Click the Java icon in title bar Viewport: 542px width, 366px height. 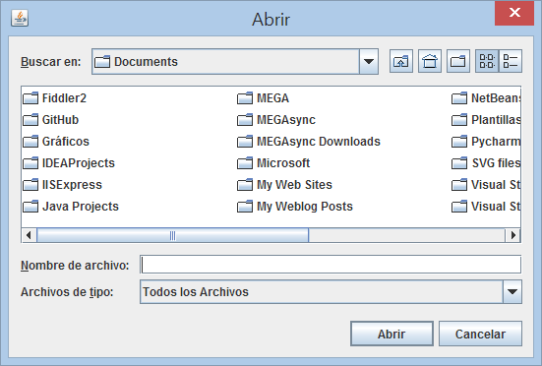(20, 18)
